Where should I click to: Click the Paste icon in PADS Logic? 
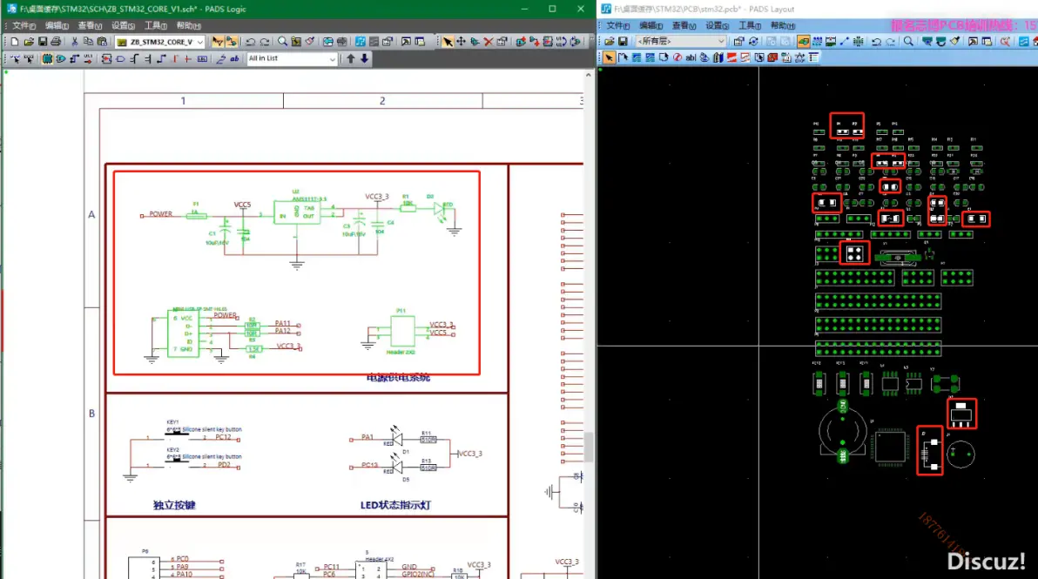(101, 41)
